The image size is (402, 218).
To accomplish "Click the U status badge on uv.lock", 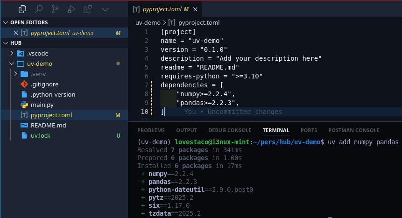I will click(x=118, y=135).
